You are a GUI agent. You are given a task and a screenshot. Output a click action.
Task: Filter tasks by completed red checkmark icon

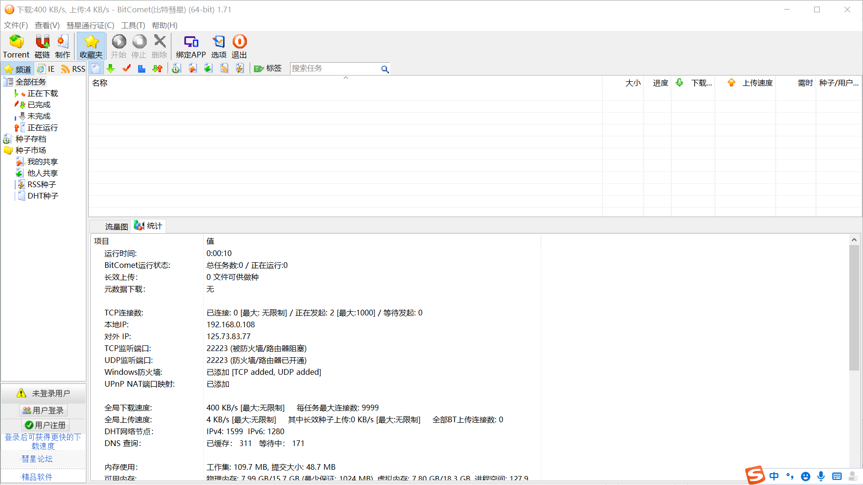pos(126,68)
